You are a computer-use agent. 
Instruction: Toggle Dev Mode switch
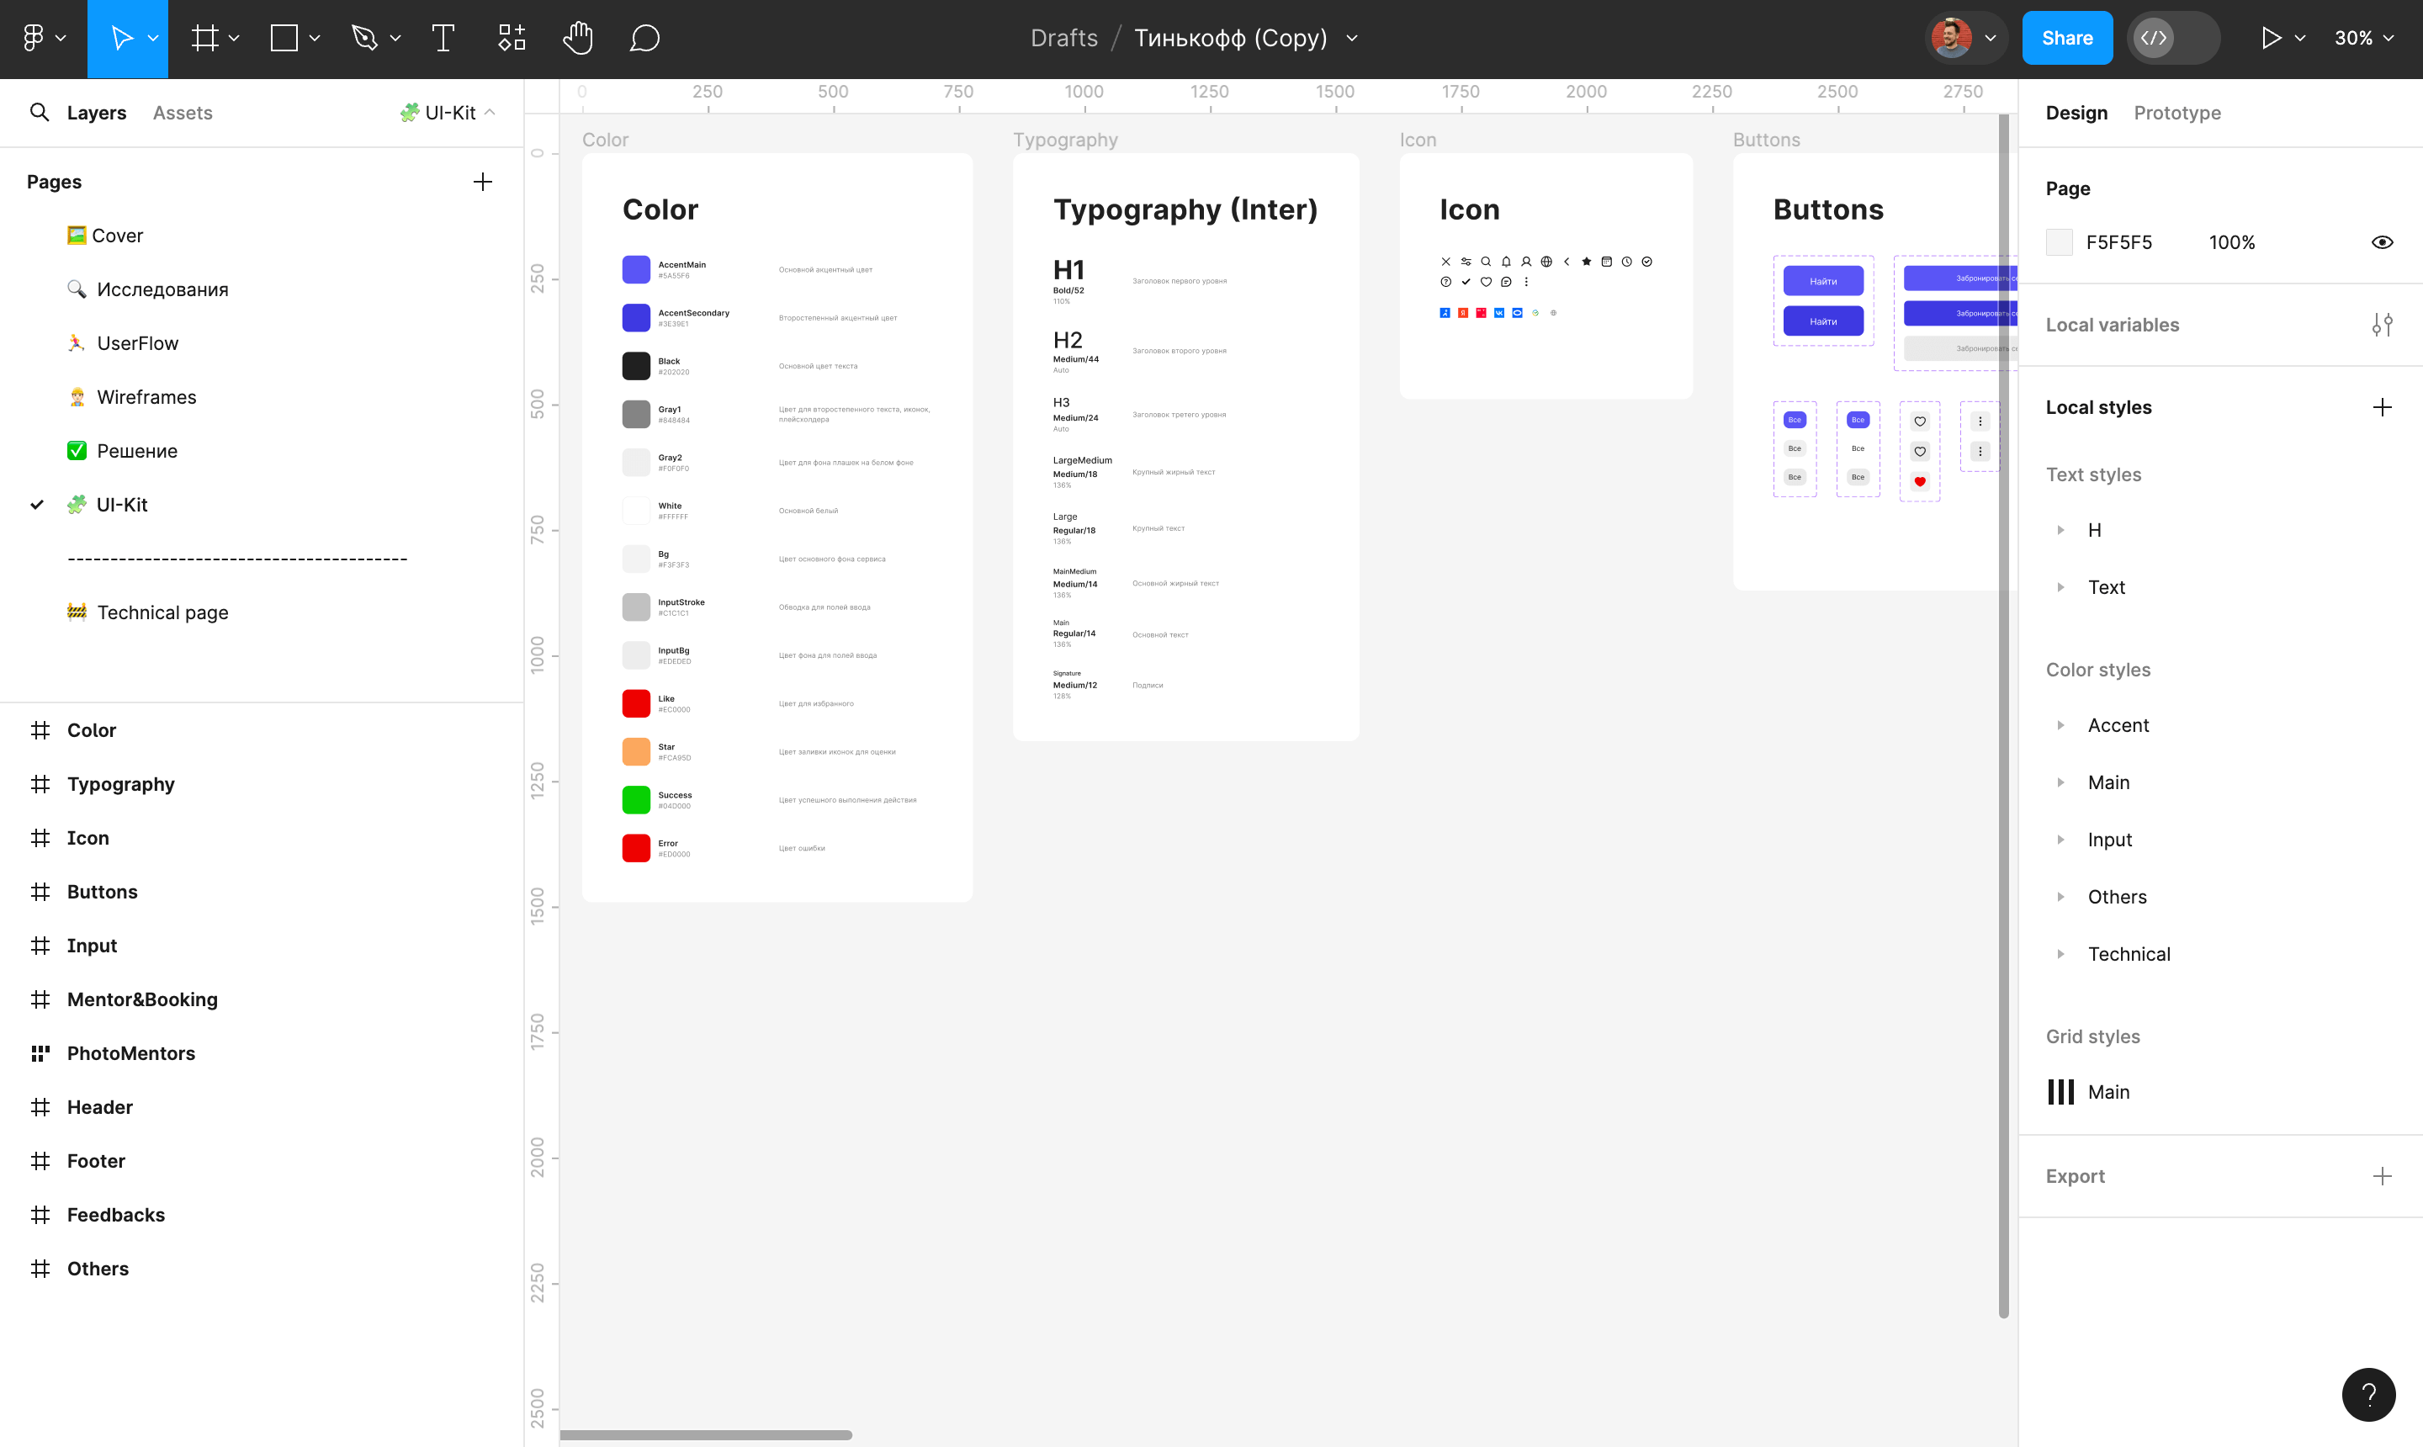coord(2172,38)
